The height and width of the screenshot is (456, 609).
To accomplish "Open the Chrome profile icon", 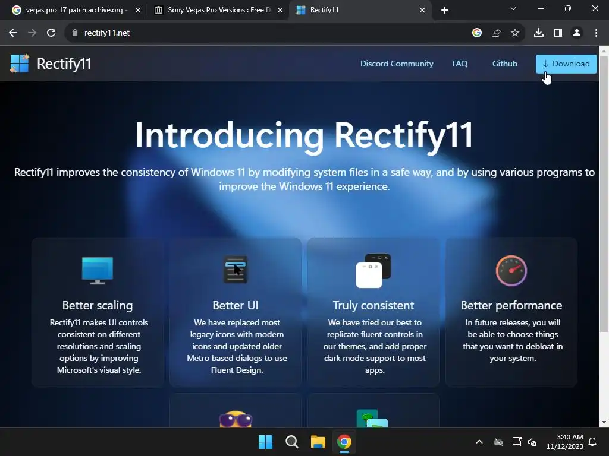I will pos(577,33).
